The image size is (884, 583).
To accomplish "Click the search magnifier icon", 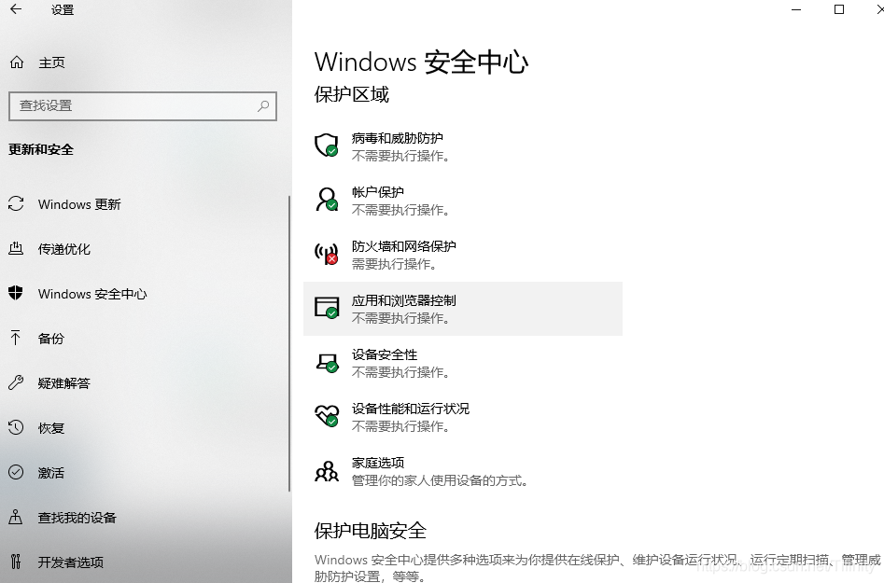I will (x=263, y=106).
